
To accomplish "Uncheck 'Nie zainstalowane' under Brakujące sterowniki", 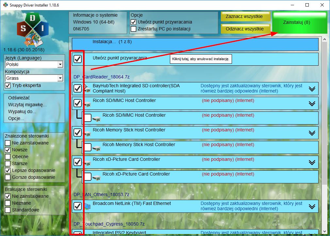I will pos(8,196).
